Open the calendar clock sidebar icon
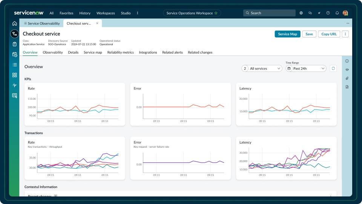This screenshot has height=204, width=362. tap(15, 54)
